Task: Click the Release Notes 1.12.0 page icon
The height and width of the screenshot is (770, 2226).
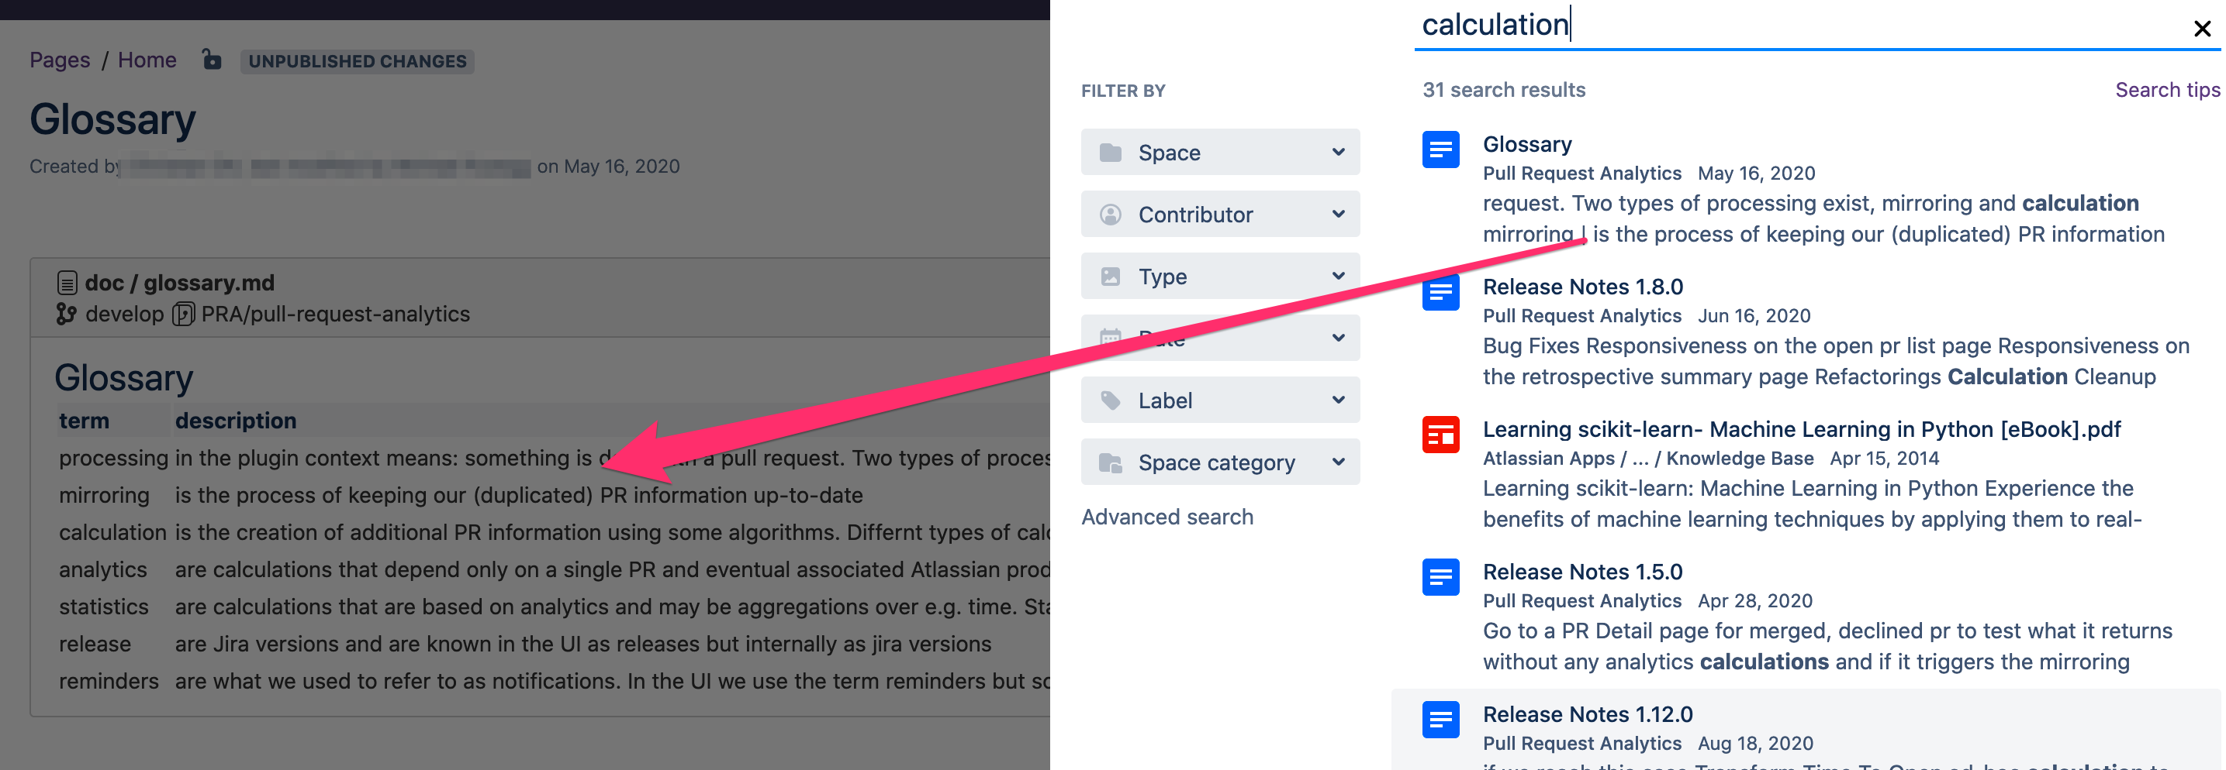Action: pyautogui.click(x=1440, y=720)
